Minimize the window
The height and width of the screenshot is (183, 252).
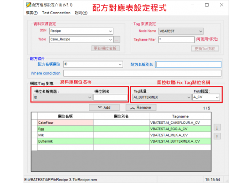pyautogui.click(x=193, y=5)
